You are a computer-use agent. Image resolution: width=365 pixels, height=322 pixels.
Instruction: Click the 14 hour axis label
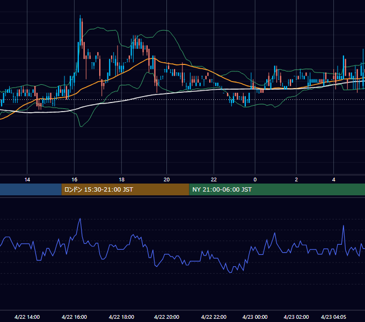(27, 180)
